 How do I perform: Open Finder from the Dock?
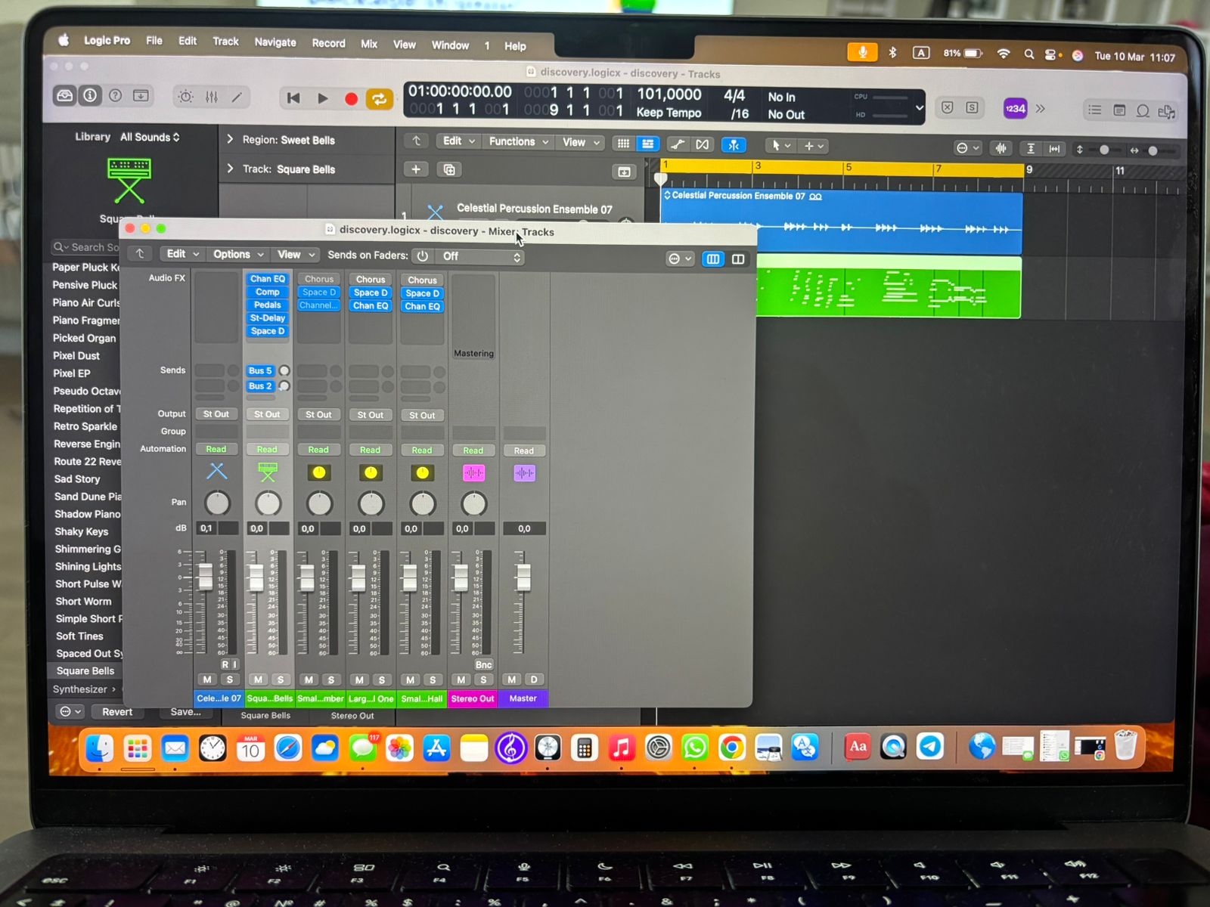[100, 748]
